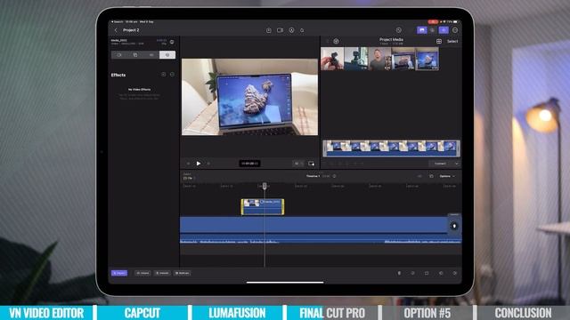Open the second circle icon in Effects header
Screen dimensions: 570x320
click(172, 75)
